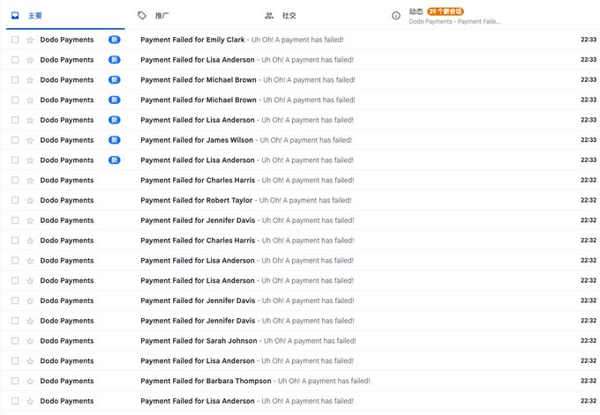
Task: Select the James Wilson email checkbox
Action: [x=15, y=140]
